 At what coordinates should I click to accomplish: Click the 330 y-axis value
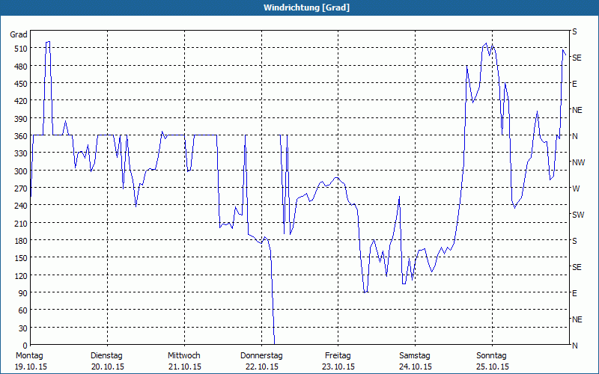pos(21,153)
